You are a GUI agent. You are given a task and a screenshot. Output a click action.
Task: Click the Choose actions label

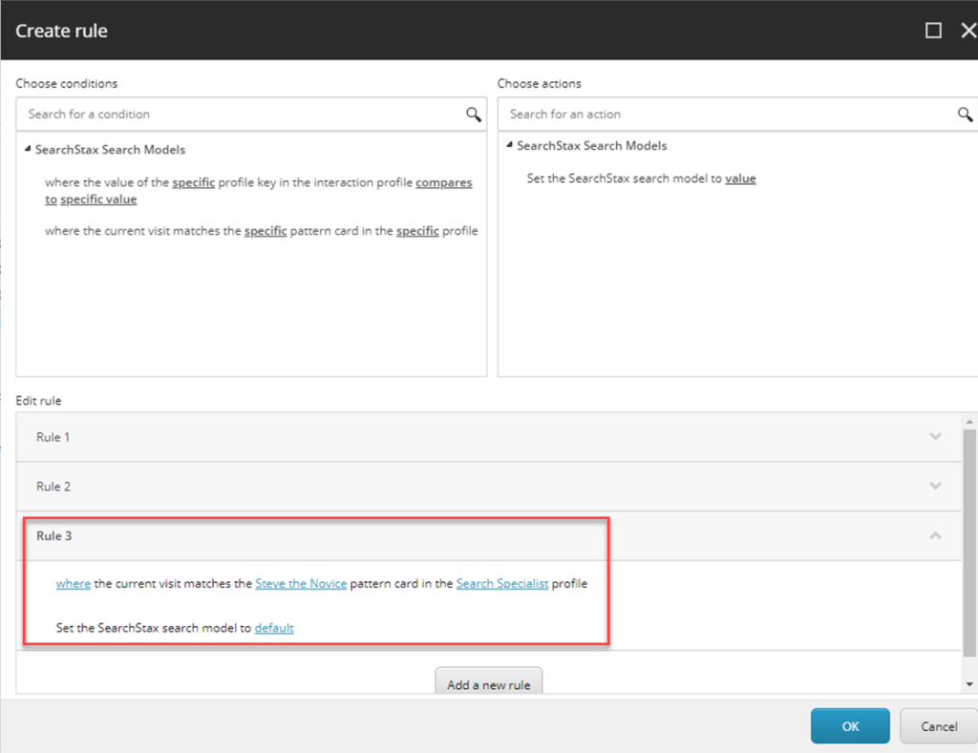click(539, 84)
